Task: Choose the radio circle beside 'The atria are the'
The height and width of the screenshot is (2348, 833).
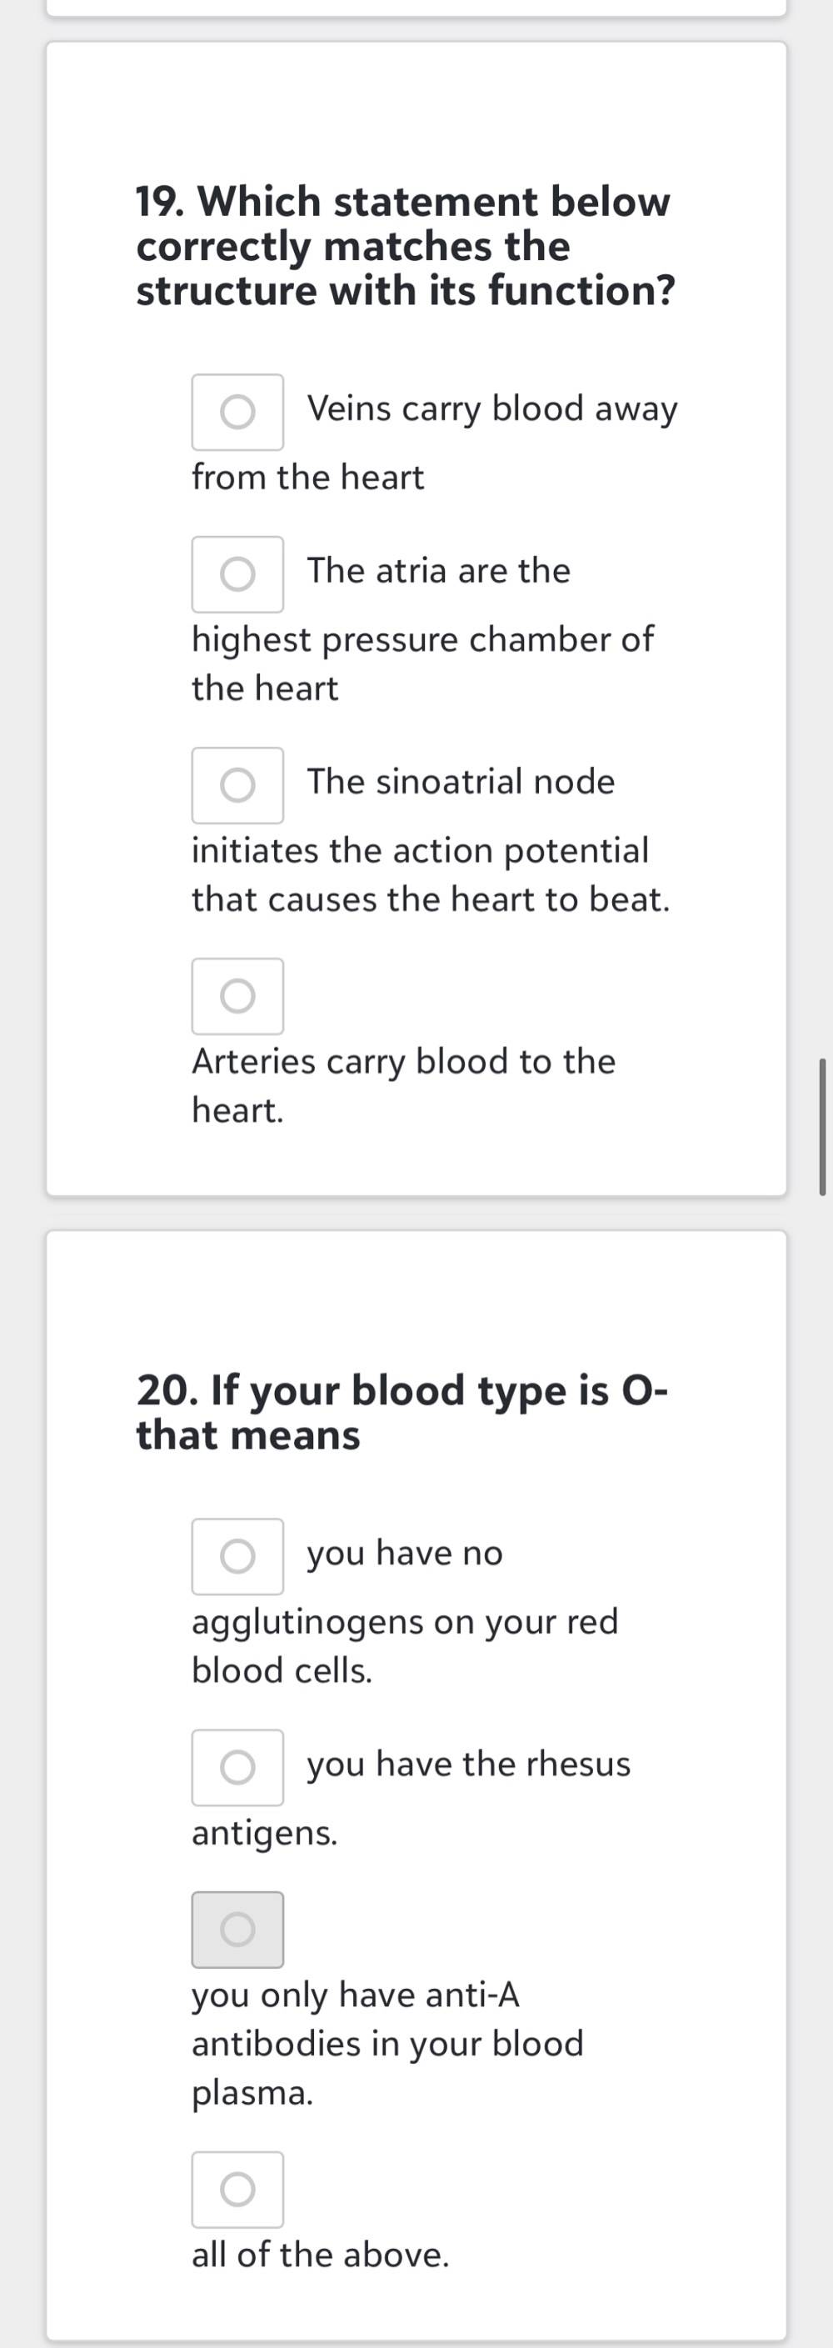Action: click(x=237, y=574)
